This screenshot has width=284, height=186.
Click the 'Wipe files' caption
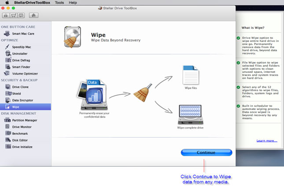pos(191,88)
